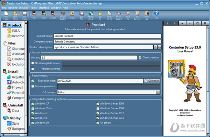Click the Help question mark icon
Viewport: 210px width, 137px height.
pos(156,15)
